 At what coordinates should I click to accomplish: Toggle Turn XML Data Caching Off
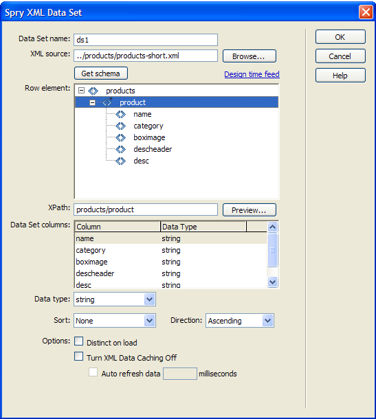pos(78,356)
